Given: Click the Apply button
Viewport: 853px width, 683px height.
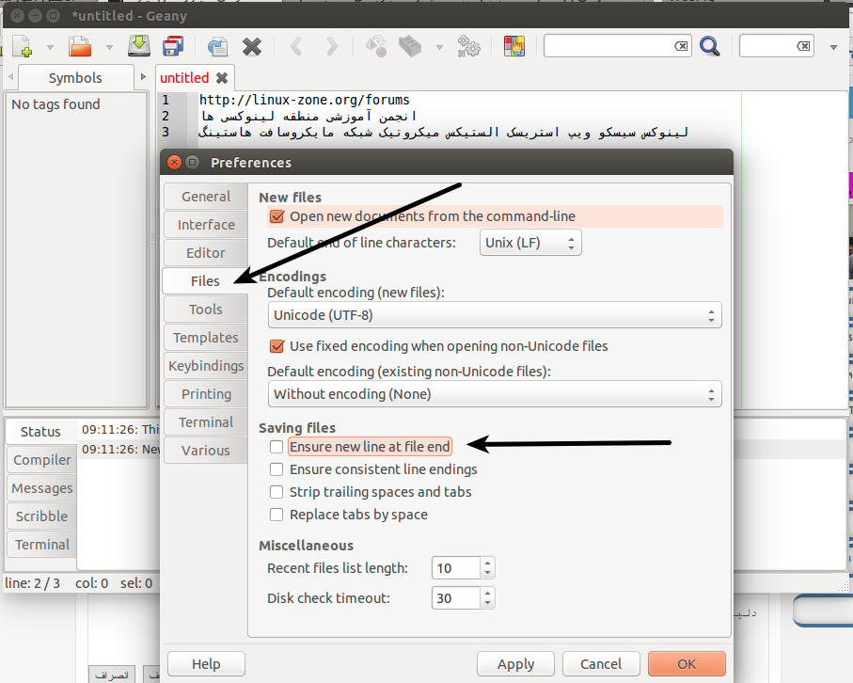Looking at the screenshot, I should (515, 664).
